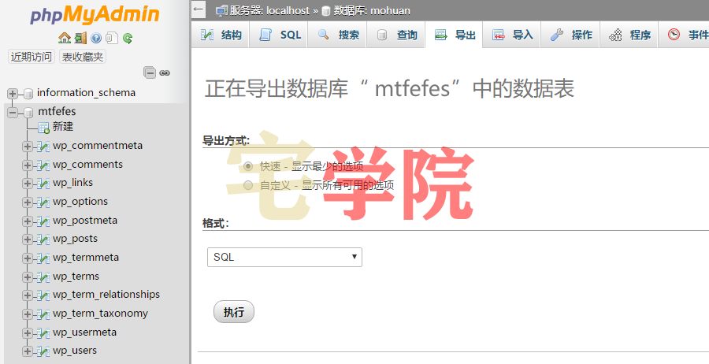The width and height of the screenshot is (709, 364).
Task: Open the wp_usermeta table link
Action: coord(84,332)
